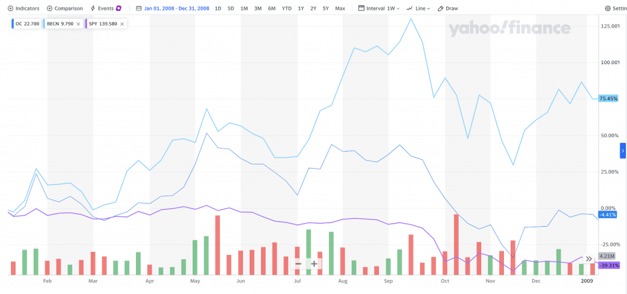Click the calendar icon beside the date range
Image resolution: width=627 pixels, height=294 pixels.
tap(139, 9)
